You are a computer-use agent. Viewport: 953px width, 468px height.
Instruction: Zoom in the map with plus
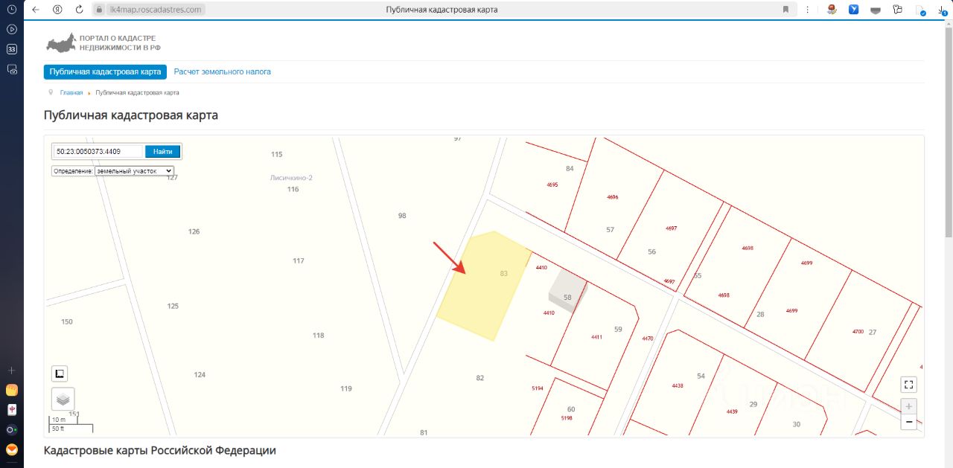pyautogui.click(x=908, y=406)
